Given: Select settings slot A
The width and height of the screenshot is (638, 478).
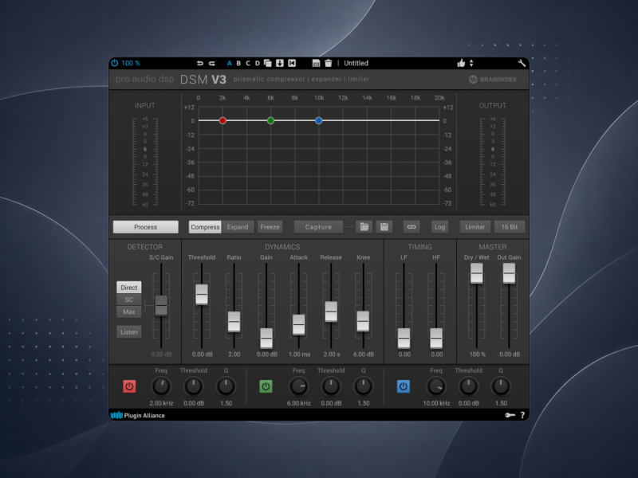Looking at the screenshot, I should pyautogui.click(x=229, y=63).
